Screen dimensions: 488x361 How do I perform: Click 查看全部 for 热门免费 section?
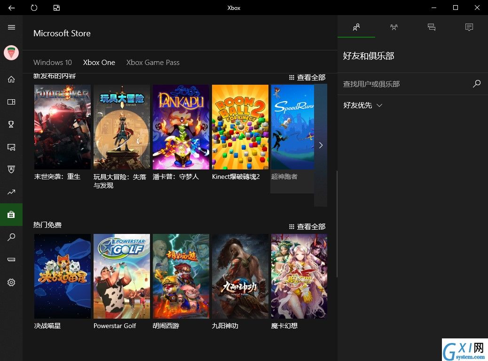[307, 226]
